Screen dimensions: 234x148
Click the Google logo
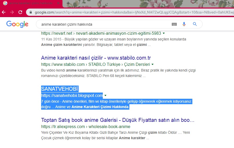17,24
